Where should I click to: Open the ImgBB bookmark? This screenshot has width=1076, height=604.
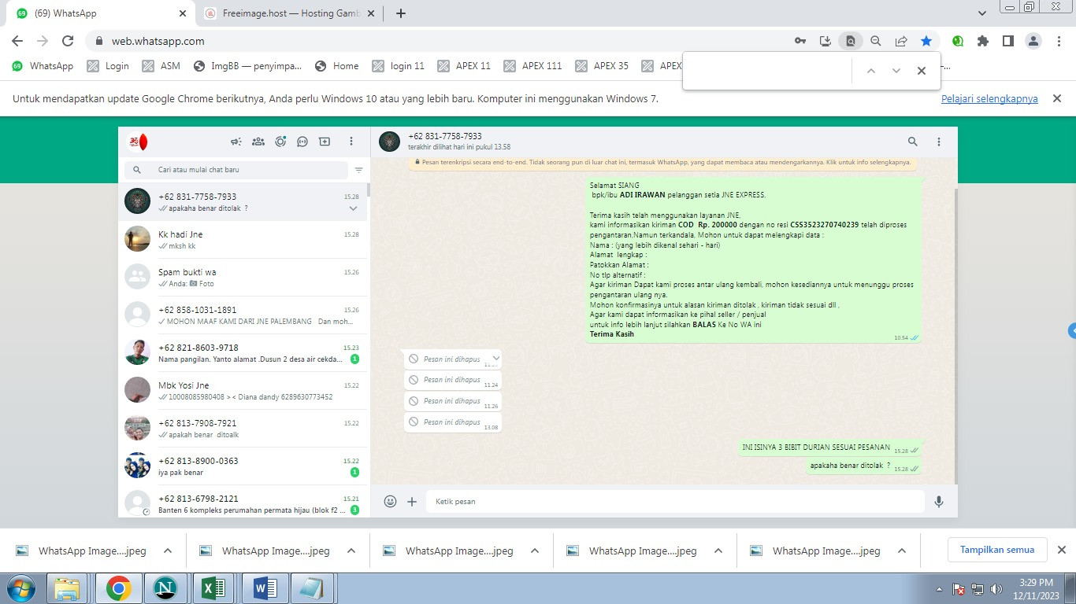pos(247,66)
